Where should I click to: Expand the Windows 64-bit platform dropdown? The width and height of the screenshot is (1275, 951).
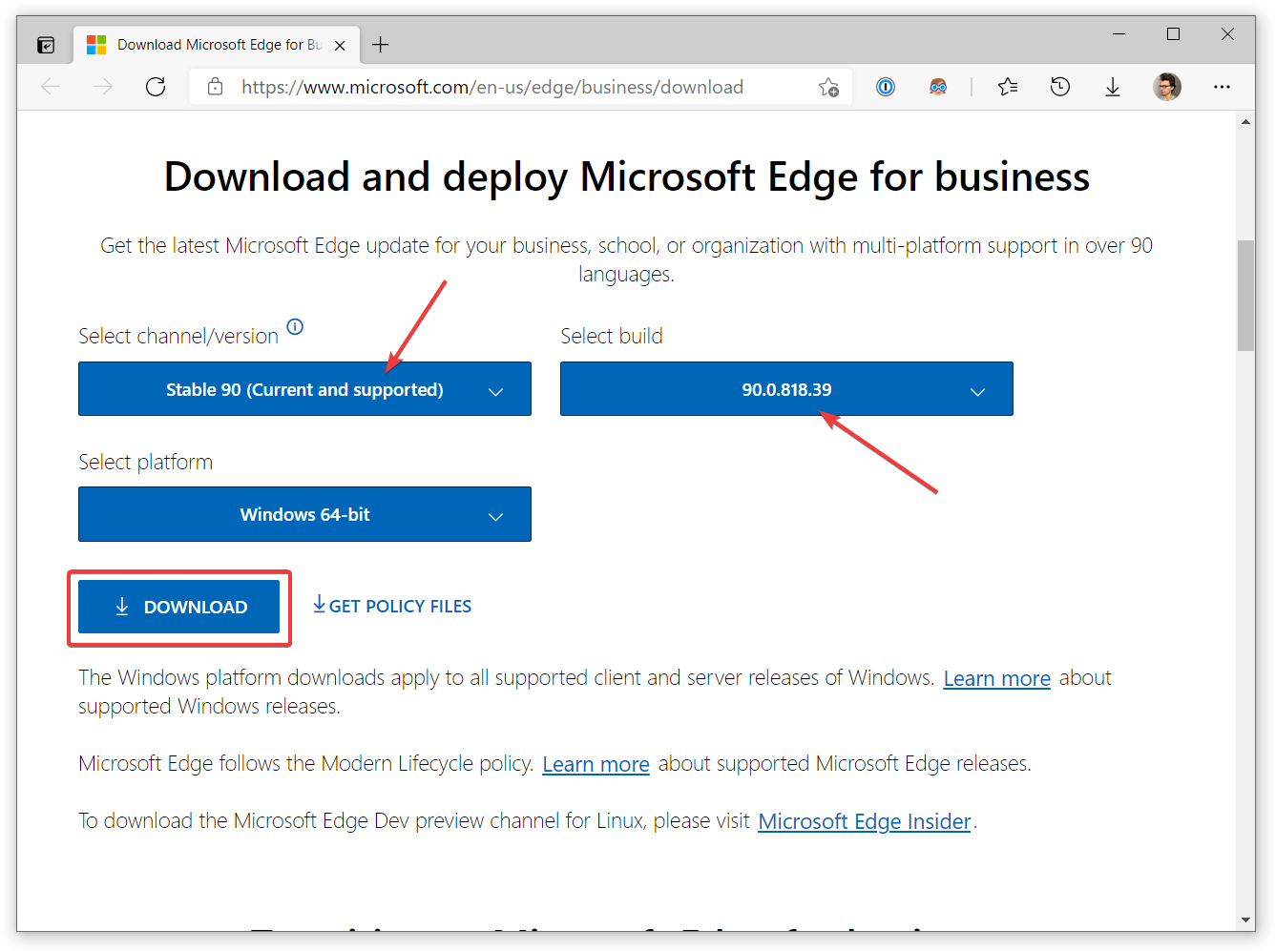pyautogui.click(x=304, y=514)
